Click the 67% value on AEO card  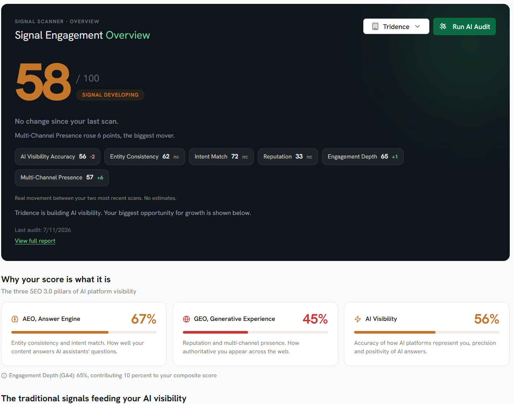(x=144, y=319)
